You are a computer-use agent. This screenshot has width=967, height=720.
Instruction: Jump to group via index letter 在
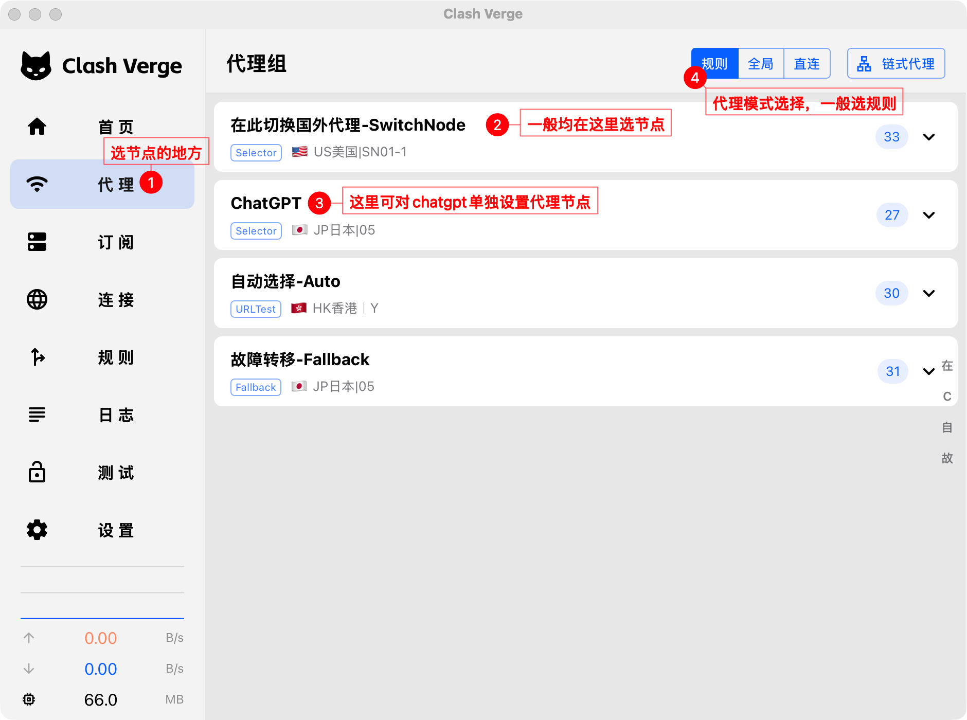pos(947,366)
